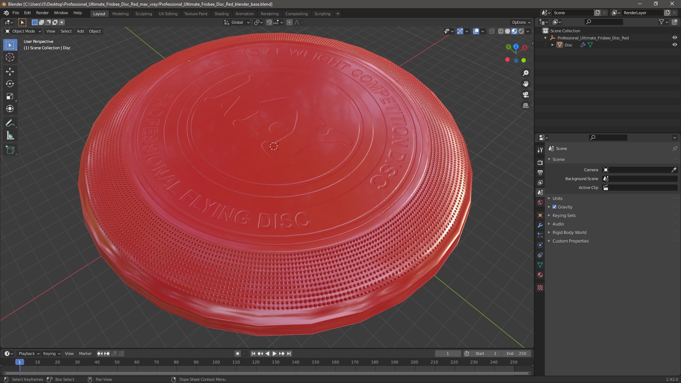Open the Particle properties tab
The height and width of the screenshot is (383, 681).
tap(540, 235)
